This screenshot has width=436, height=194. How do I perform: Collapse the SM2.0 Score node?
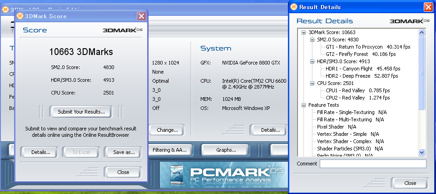[312, 40]
